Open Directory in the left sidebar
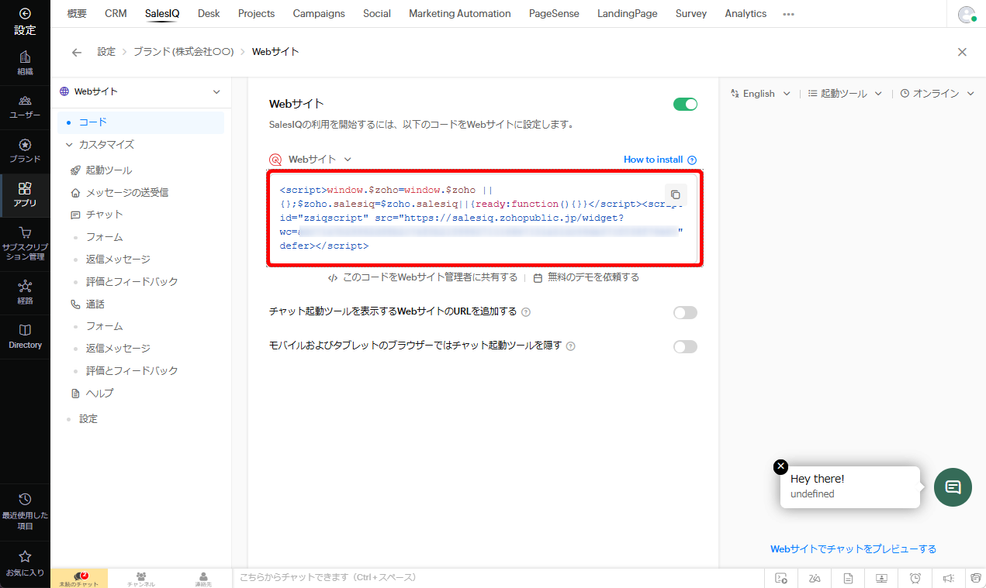This screenshot has width=986, height=588. pos(25,336)
